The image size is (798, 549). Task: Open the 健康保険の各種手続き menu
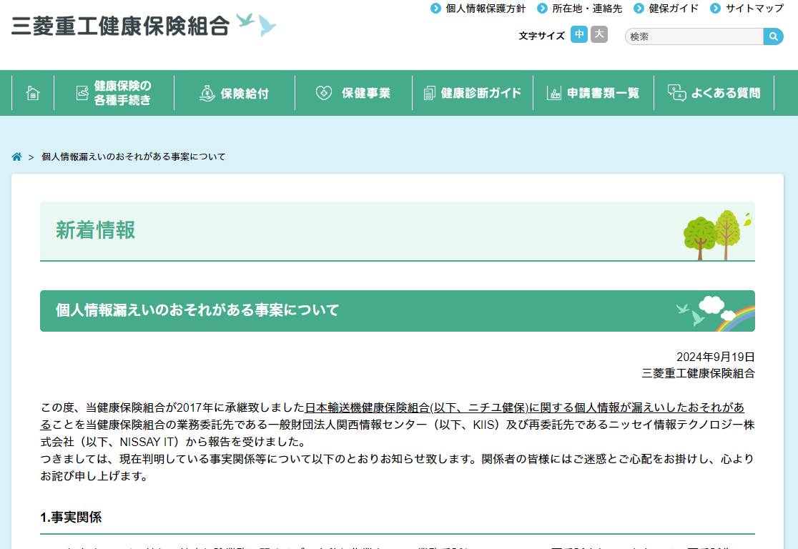tap(114, 93)
